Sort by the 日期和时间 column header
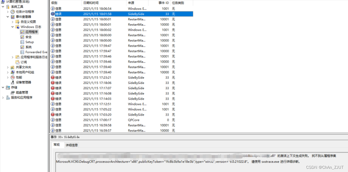The width and height of the screenshot is (348, 172). pos(104,3)
